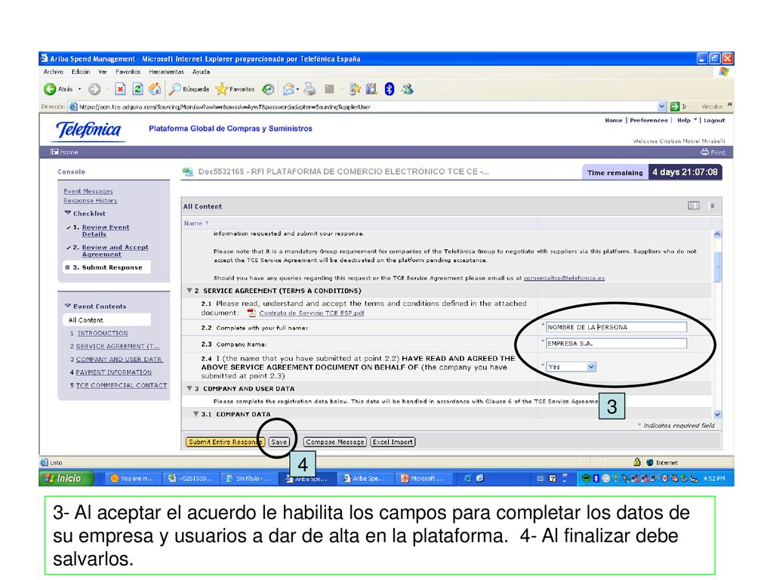Image resolution: width=773 pixels, height=580 pixels.
Task: Switch to the Sin título taskbar window
Action: [x=249, y=478]
